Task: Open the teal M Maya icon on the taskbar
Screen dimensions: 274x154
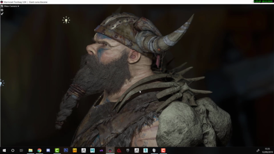Action: point(92,150)
